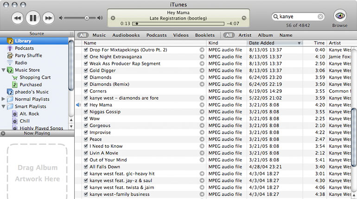Click the store arrow beside Diamonds (Remix)
The height and width of the screenshot is (199, 357).
(202, 84)
